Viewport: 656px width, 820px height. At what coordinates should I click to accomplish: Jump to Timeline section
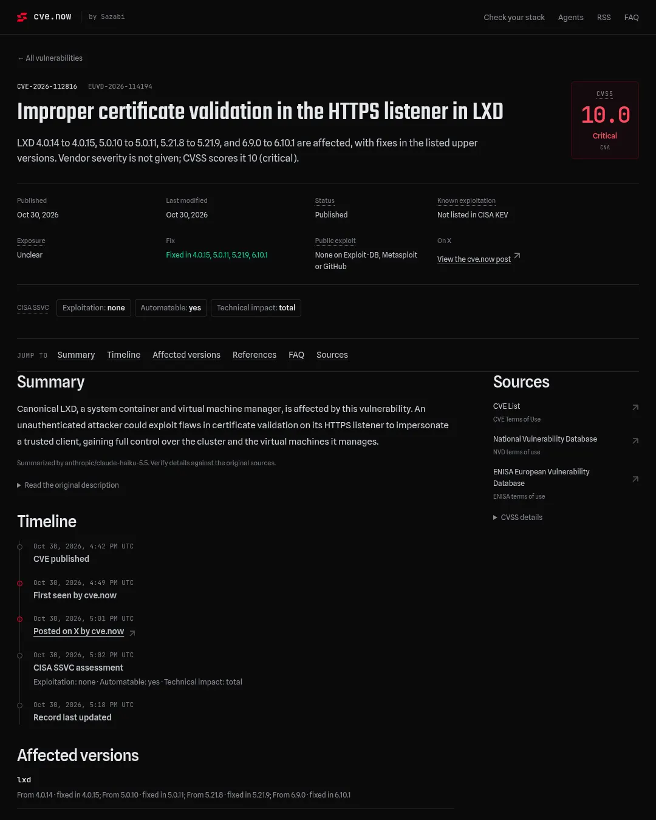coord(124,355)
